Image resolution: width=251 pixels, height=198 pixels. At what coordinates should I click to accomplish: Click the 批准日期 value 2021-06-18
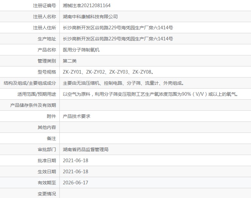[75, 161]
